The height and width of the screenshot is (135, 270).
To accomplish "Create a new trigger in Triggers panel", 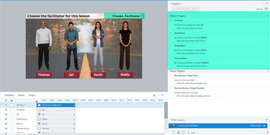I will (x=174, y=9).
